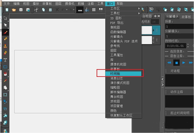Image resolution: width=194 pixels, height=133 pixels.
Task: Select the solid arrow cursor tool
Action: point(5,25)
